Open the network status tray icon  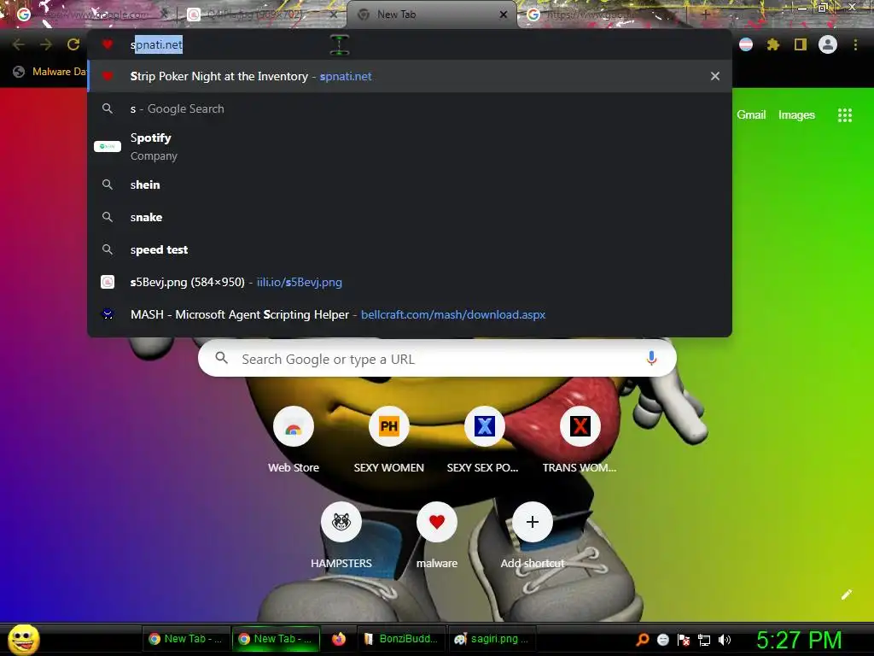click(704, 640)
